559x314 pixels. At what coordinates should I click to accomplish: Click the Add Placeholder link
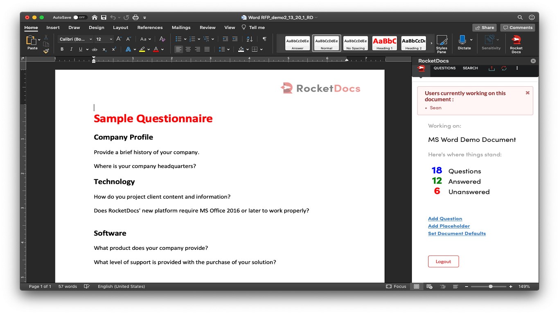(449, 226)
